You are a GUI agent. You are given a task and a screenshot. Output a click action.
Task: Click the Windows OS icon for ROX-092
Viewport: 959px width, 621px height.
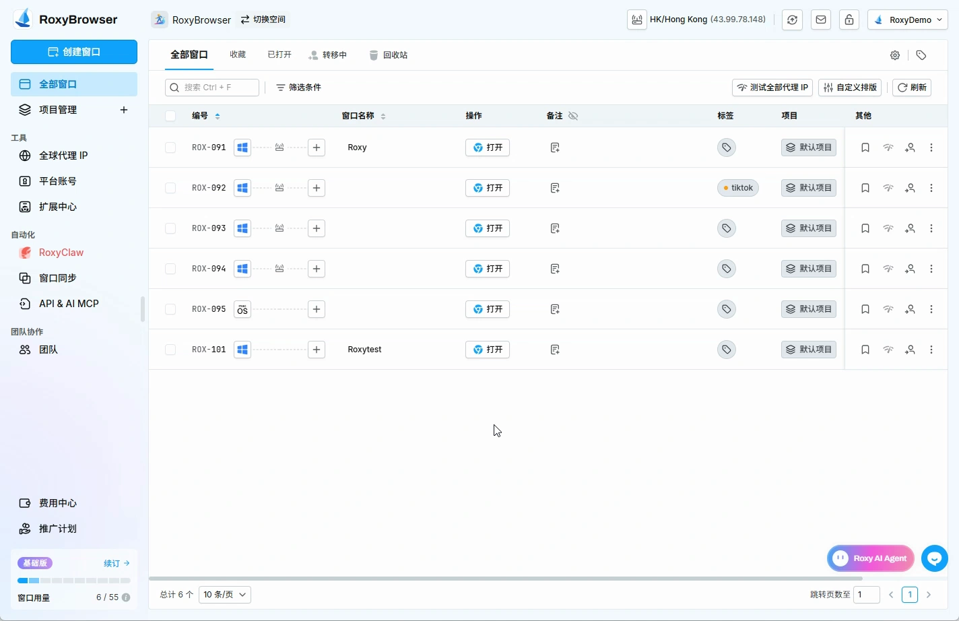[x=242, y=188]
